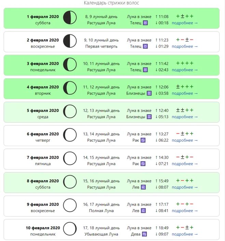Viewport: 225px width, 241px height.
Task: Click the Virgo zodiac icon on 10 февраля row
Action: [144, 234]
